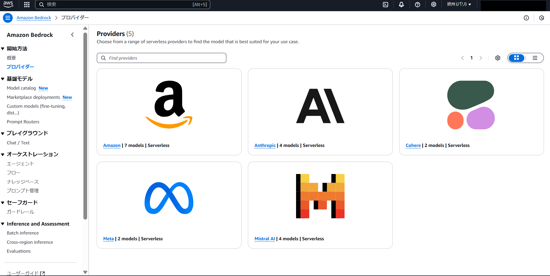The height and width of the screenshot is (276, 550).
Task: Open エージェント sidebar item
Action: pos(20,164)
